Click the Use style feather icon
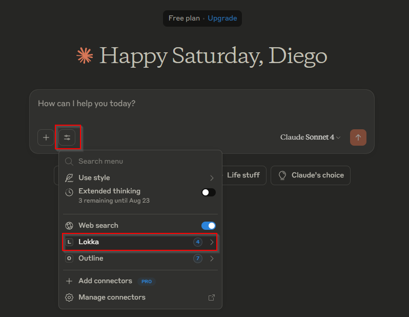409x317 pixels. click(x=69, y=178)
